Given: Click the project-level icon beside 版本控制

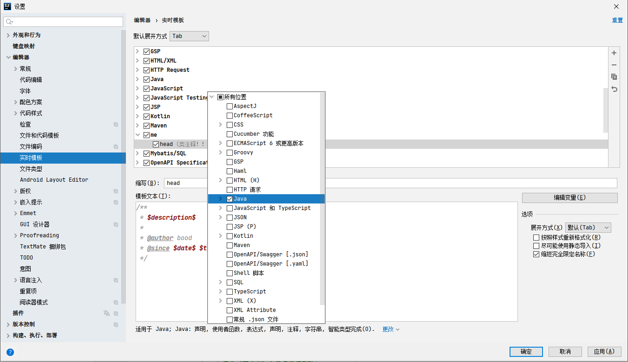Looking at the screenshot, I should tap(116, 324).
